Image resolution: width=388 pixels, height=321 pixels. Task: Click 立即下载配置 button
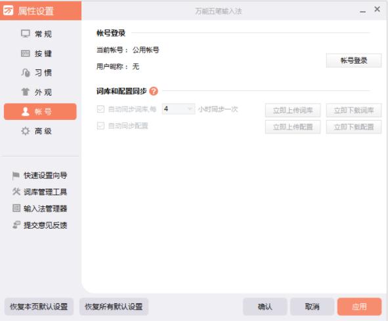[354, 127]
